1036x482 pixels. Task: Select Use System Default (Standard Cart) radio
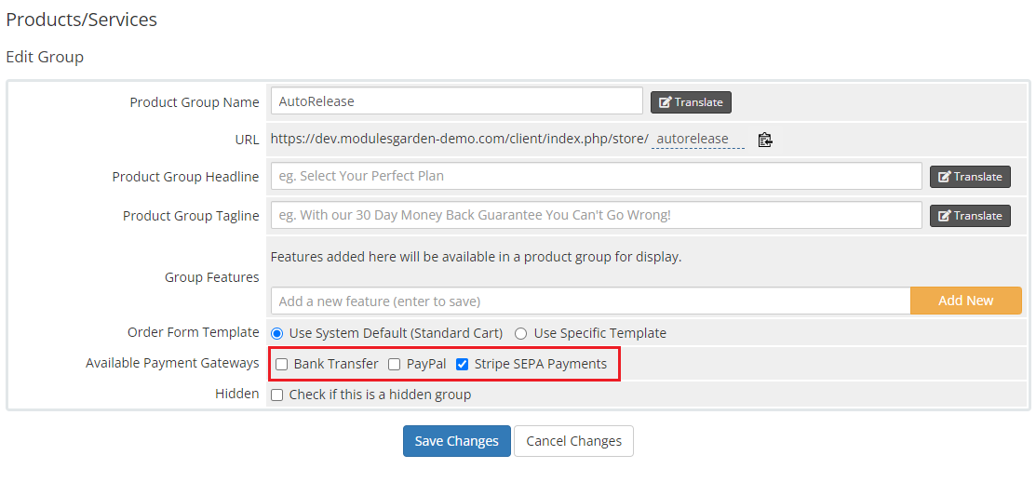pos(277,333)
